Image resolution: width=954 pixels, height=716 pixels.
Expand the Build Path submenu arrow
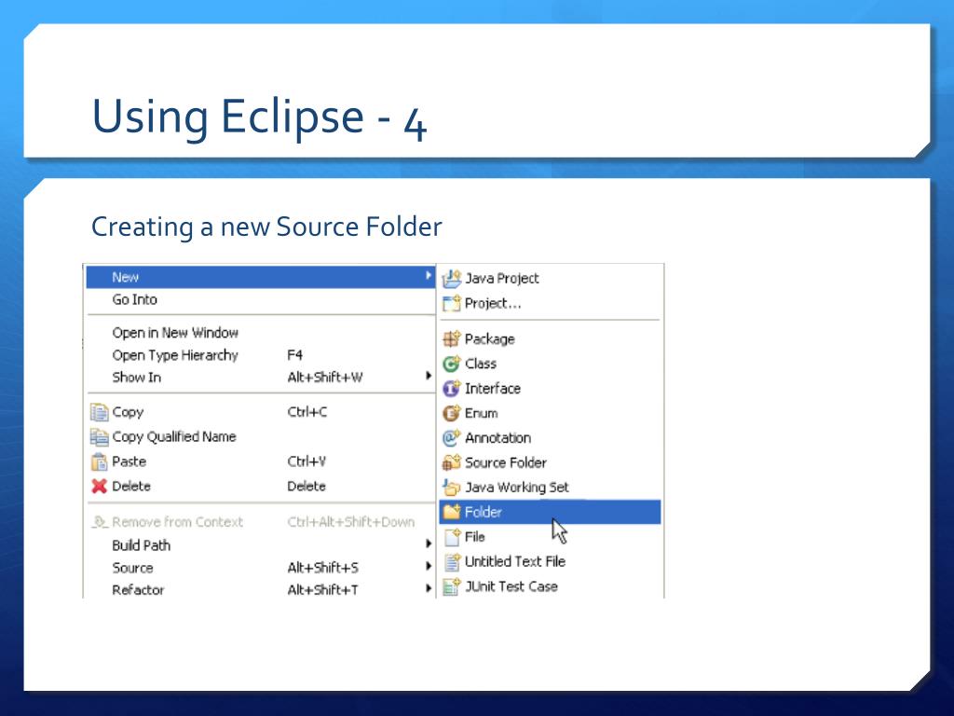tap(429, 544)
